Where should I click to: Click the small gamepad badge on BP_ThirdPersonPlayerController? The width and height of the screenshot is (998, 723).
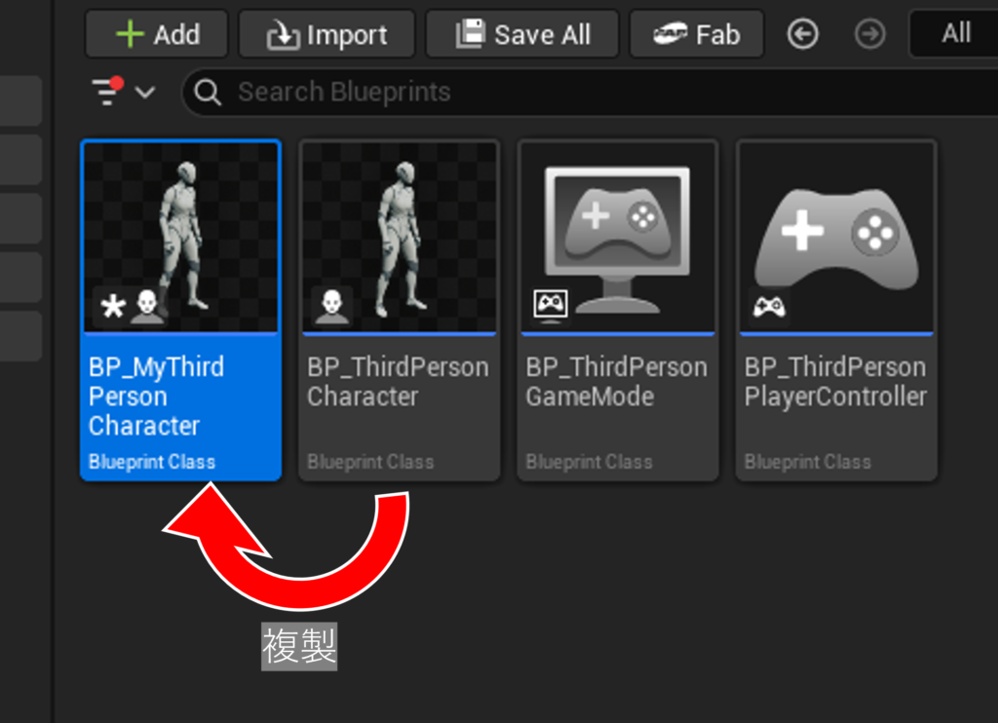tap(769, 307)
